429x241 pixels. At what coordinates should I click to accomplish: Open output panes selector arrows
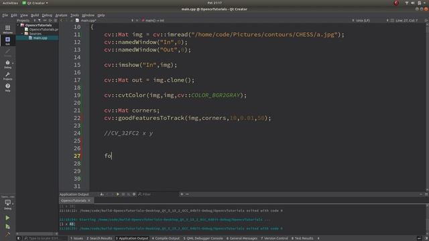[x=318, y=238]
